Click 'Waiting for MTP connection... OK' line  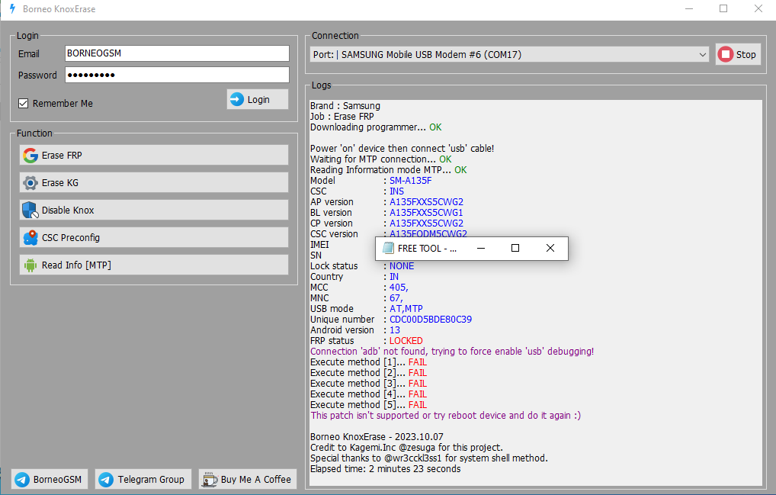pyautogui.click(x=380, y=159)
